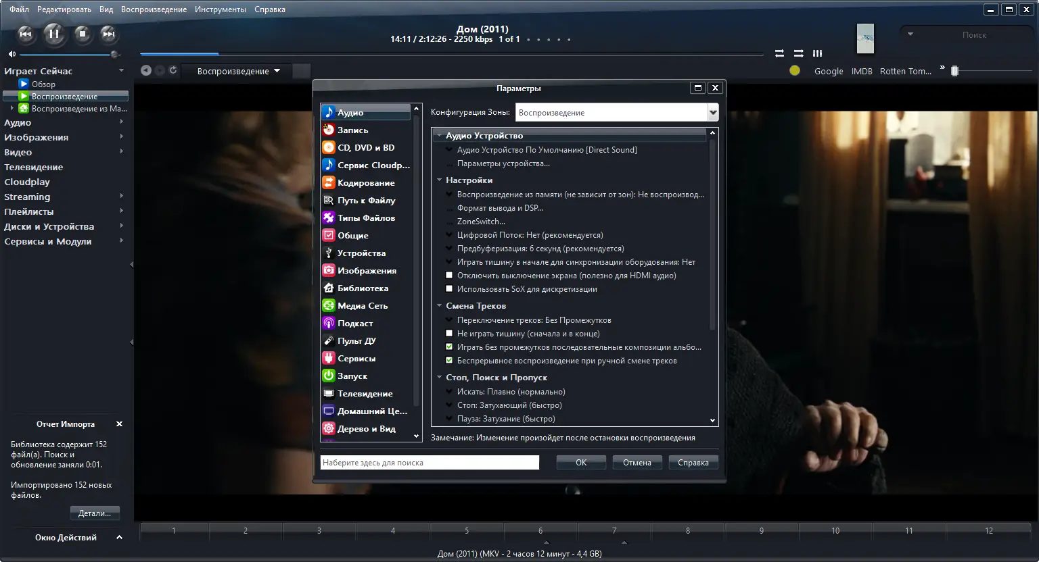Toggle Не играть тишину checkbox
Image resolution: width=1039 pixels, height=562 pixels.
click(449, 334)
